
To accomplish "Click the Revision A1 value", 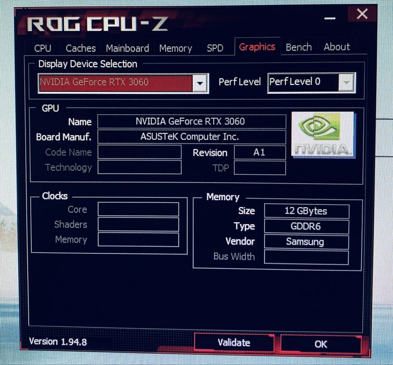I will click(x=260, y=152).
